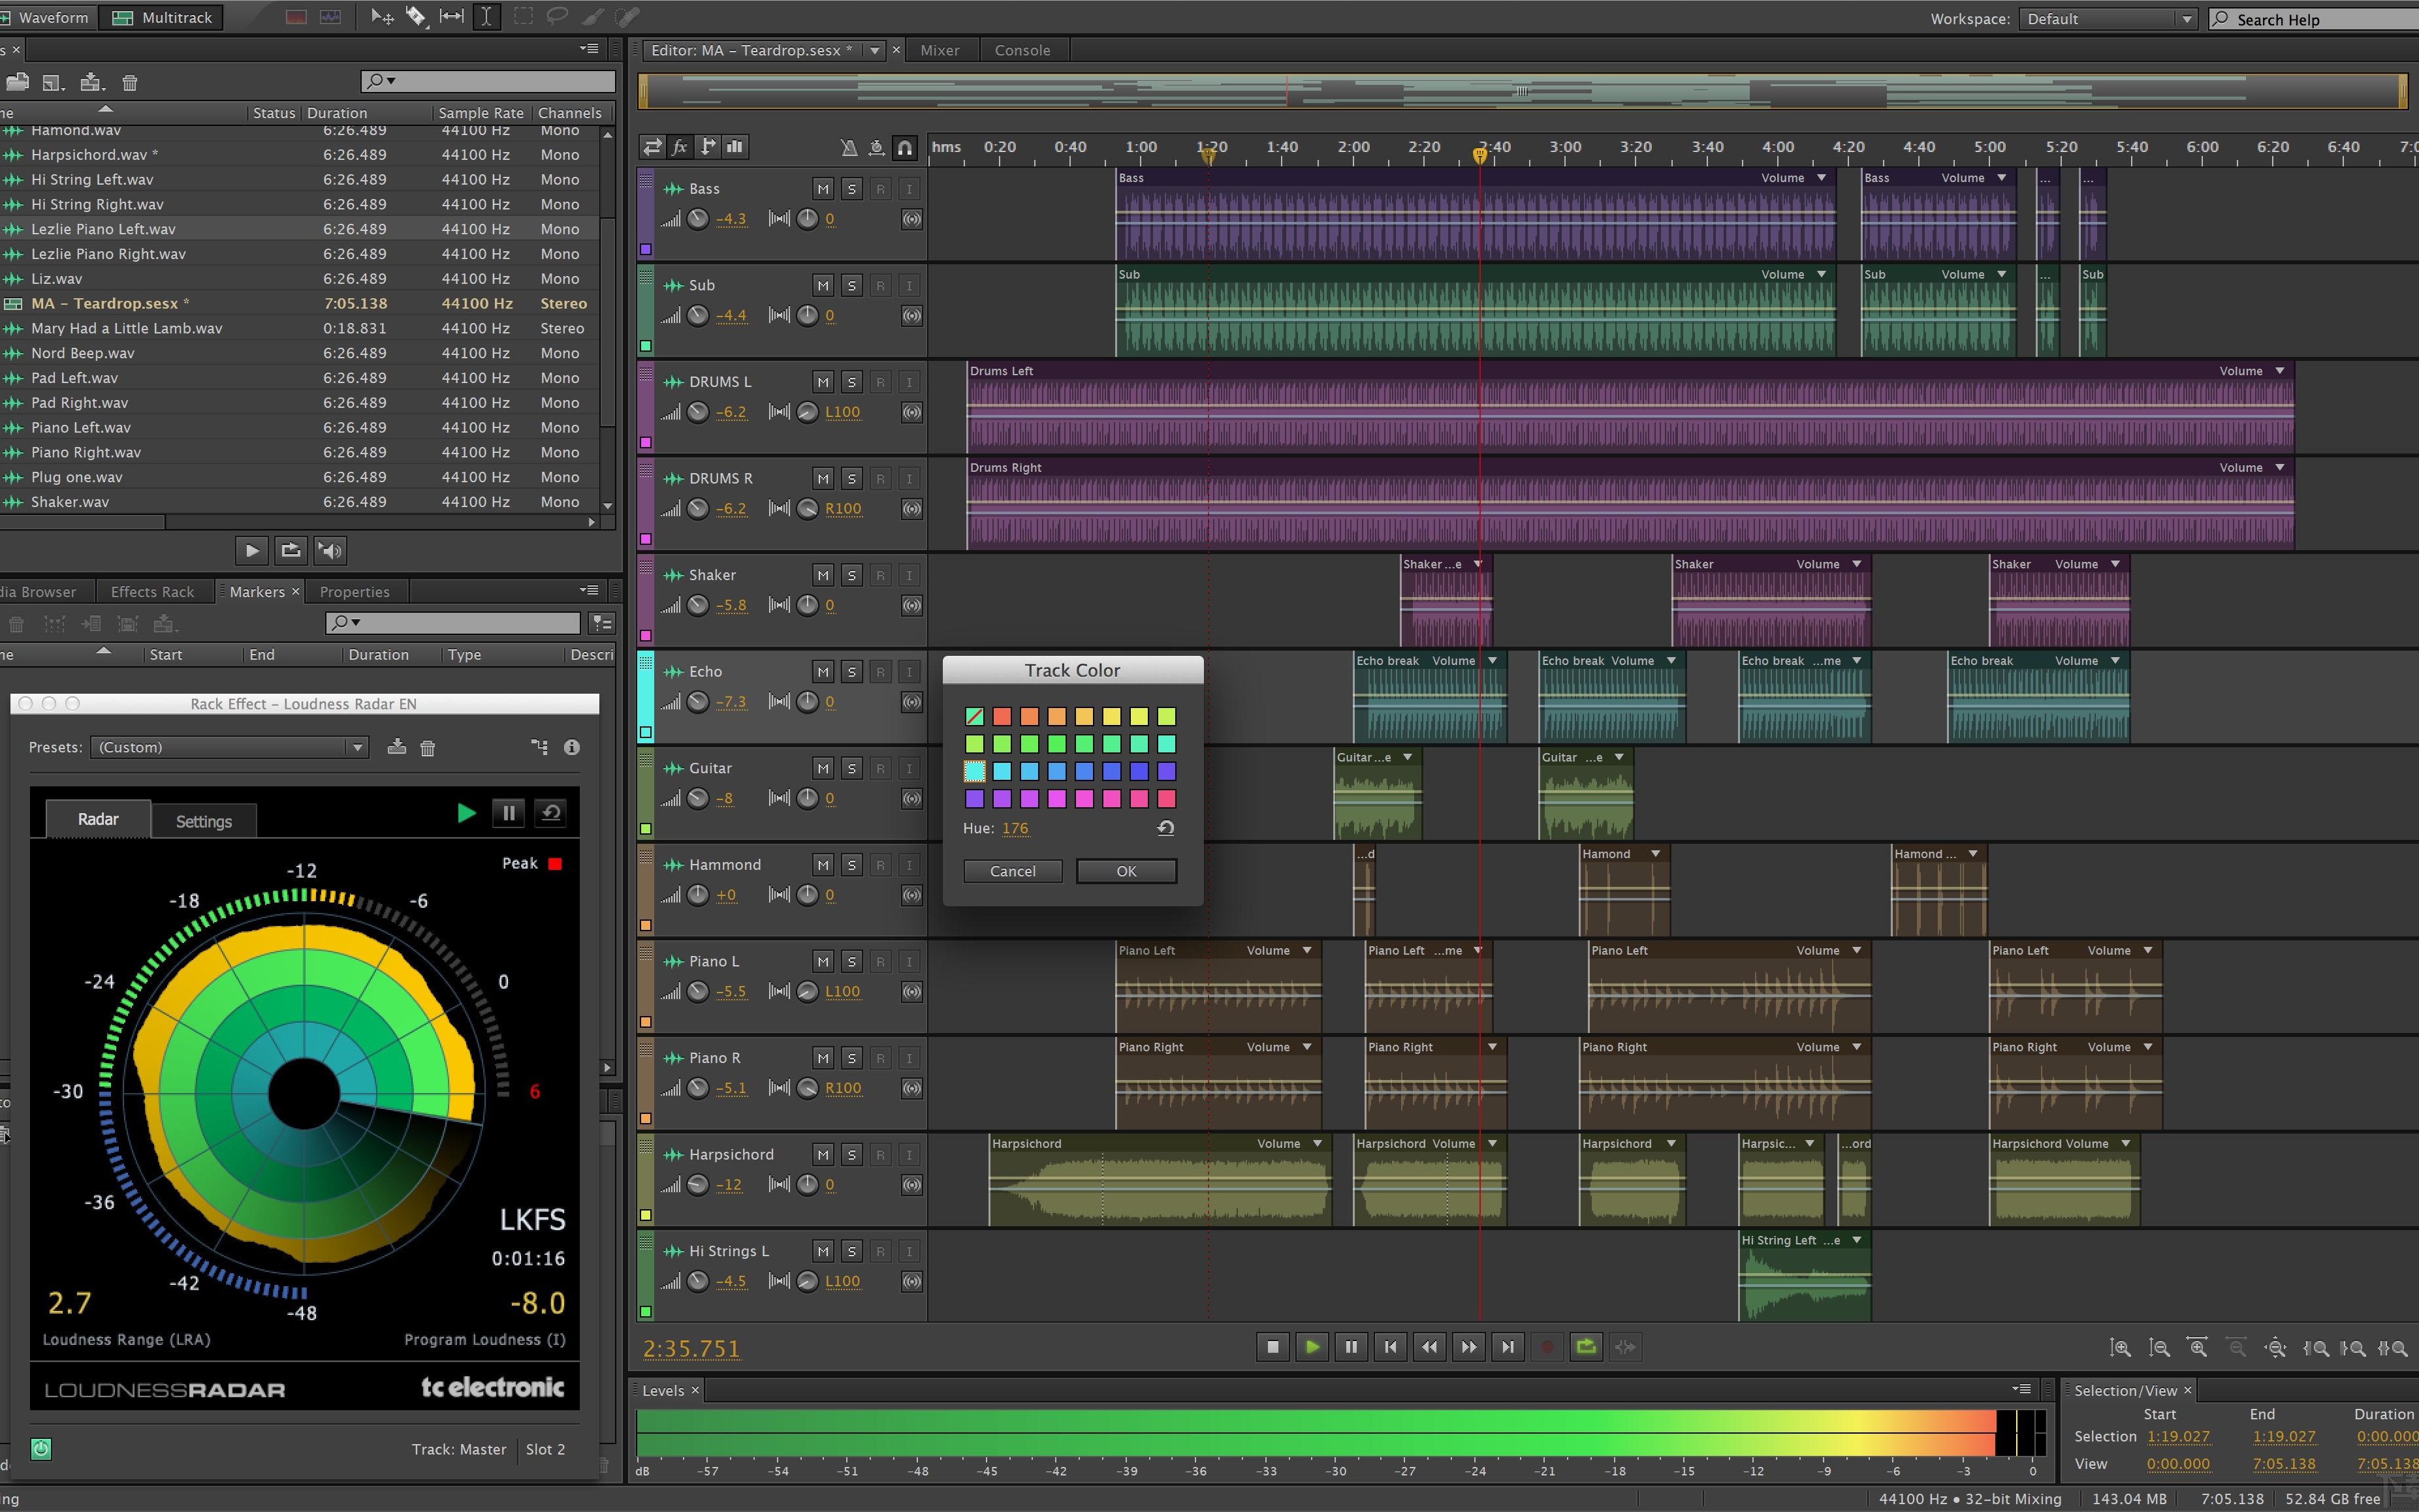
Task: Select the Spot Healing Brush tool
Action: (x=627, y=17)
